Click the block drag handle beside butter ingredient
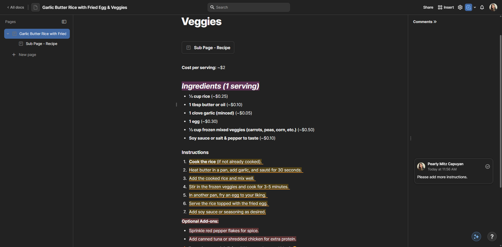Viewport: 502px width, 247px height. click(x=176, y=105)
